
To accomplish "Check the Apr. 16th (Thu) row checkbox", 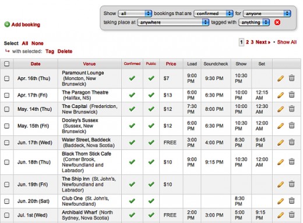I will [7, 78].
